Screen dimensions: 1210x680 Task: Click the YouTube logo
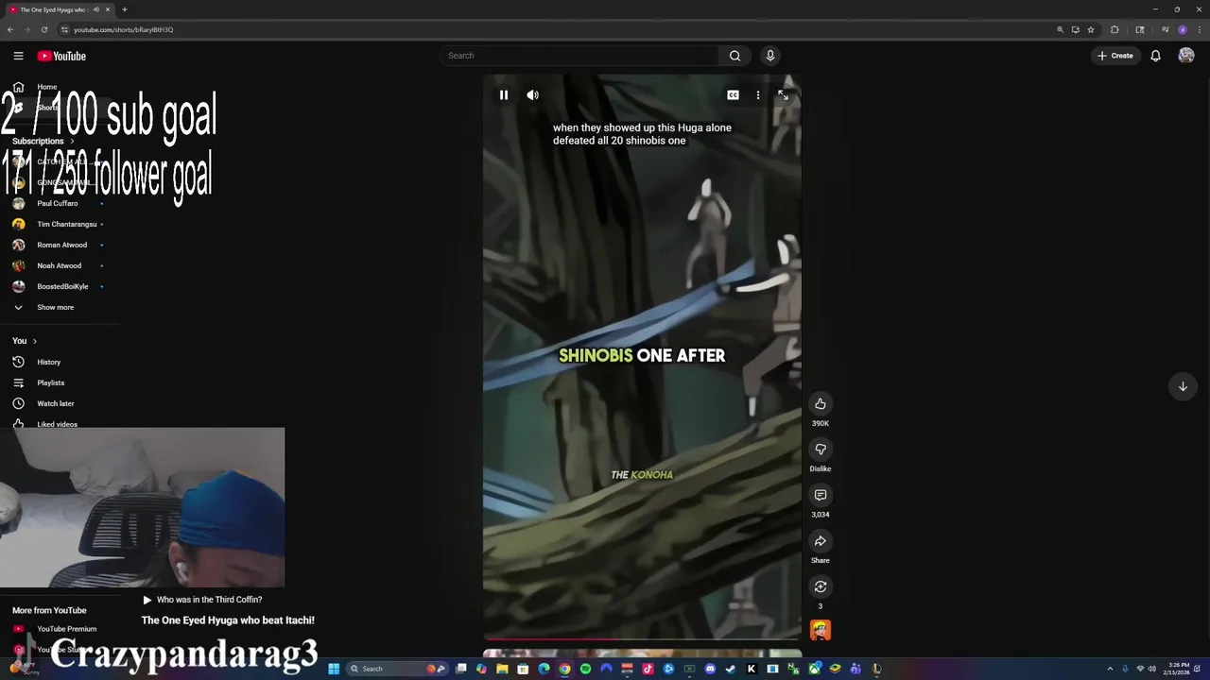click(x=61, y=56)
